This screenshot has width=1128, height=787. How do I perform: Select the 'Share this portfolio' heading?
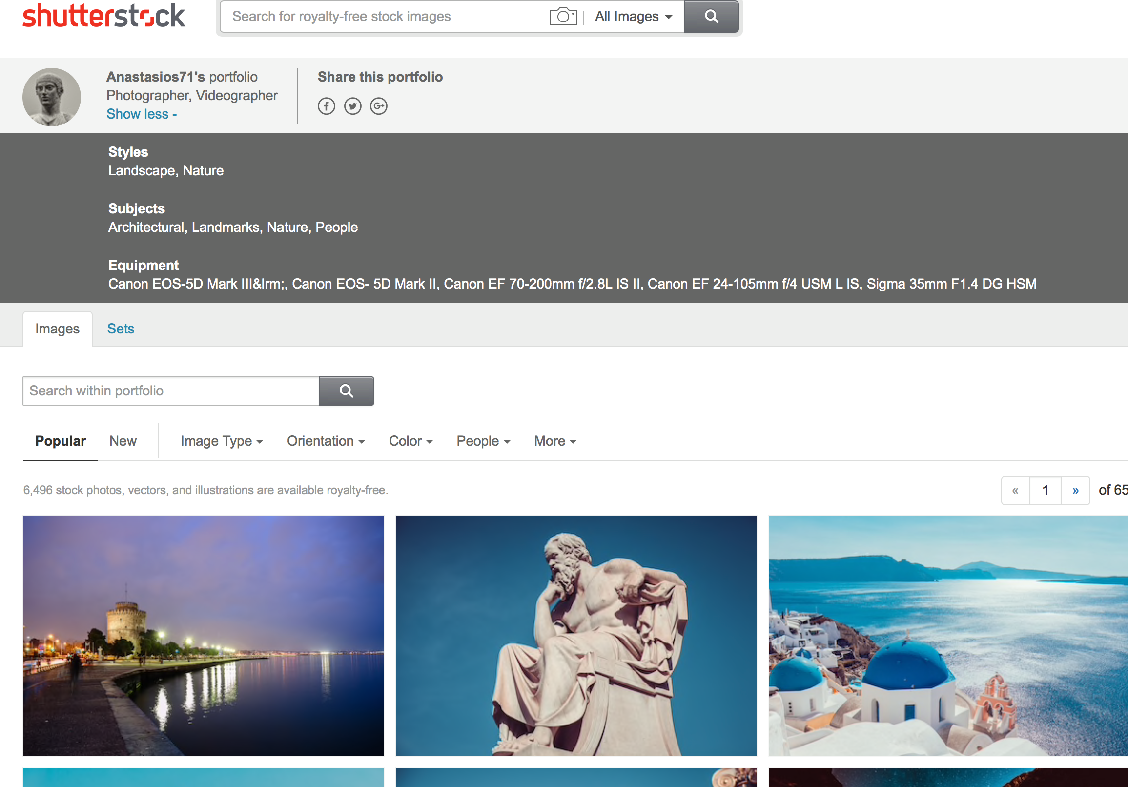tap(380, 77)
